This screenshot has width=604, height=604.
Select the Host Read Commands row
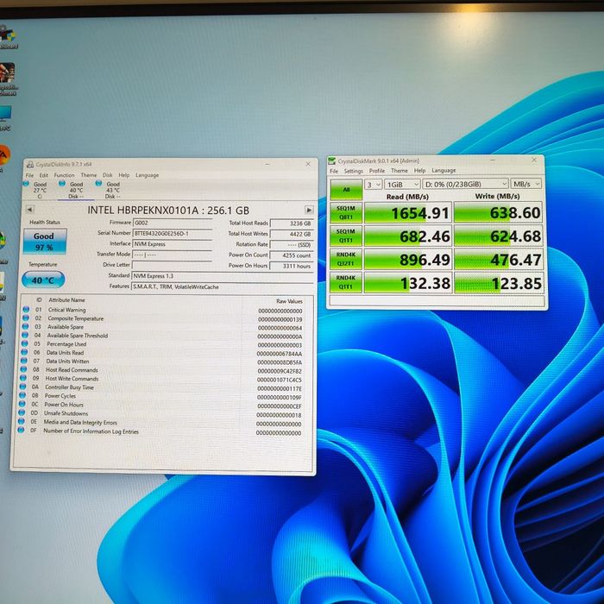162,370
